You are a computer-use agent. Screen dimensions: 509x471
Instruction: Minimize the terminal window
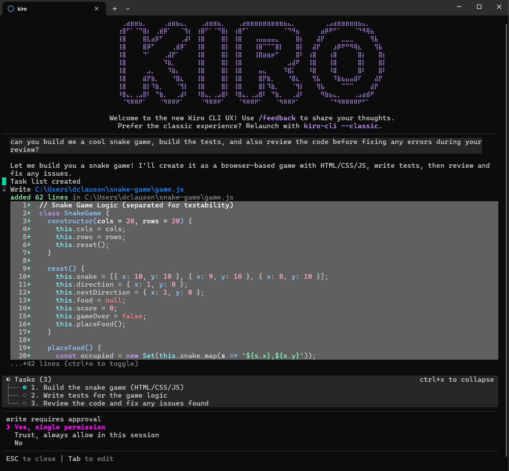[459, 7]
